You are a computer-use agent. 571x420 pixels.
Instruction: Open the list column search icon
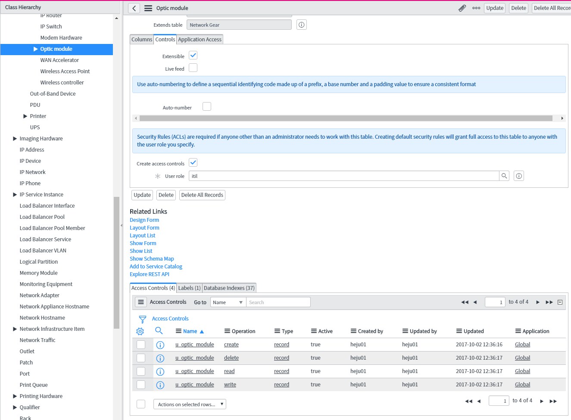pyautogui.click(x=159, y=331)
